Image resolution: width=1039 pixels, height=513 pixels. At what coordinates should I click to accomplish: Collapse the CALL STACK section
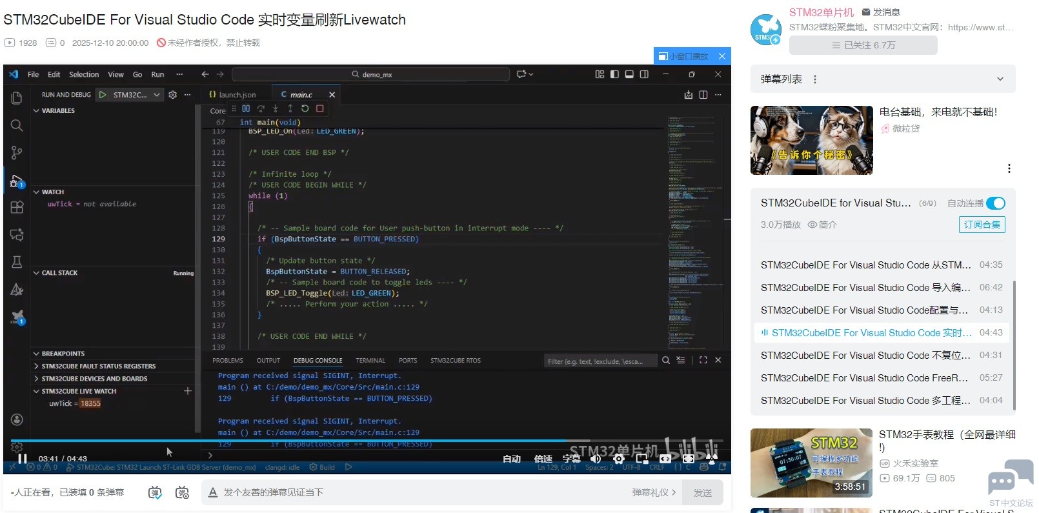coord(37,273)
